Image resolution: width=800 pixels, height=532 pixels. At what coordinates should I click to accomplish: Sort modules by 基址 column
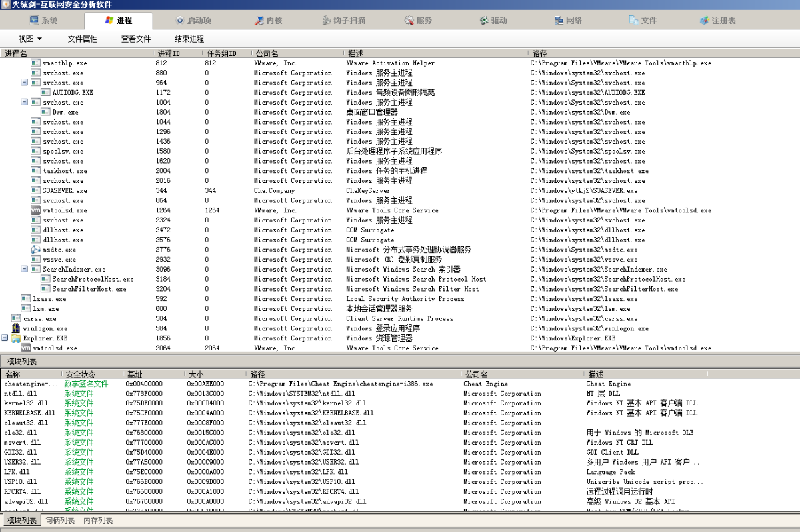pos(153,374)
